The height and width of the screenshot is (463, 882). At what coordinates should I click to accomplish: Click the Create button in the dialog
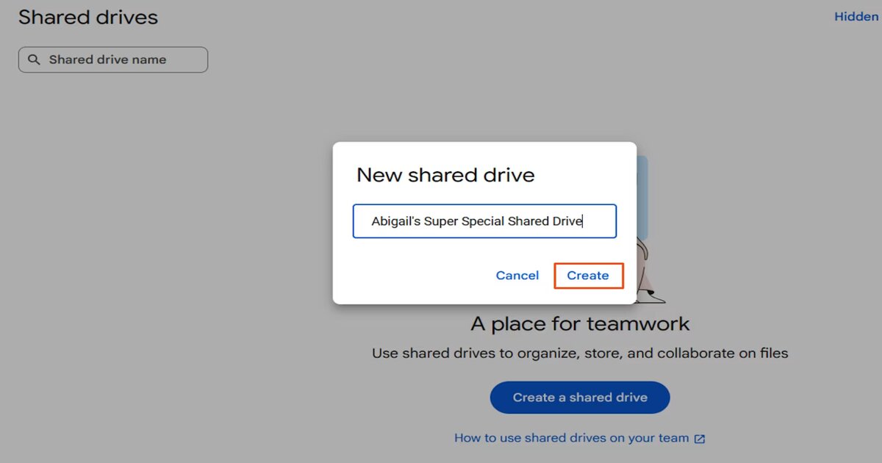click(x=588, y=276)
